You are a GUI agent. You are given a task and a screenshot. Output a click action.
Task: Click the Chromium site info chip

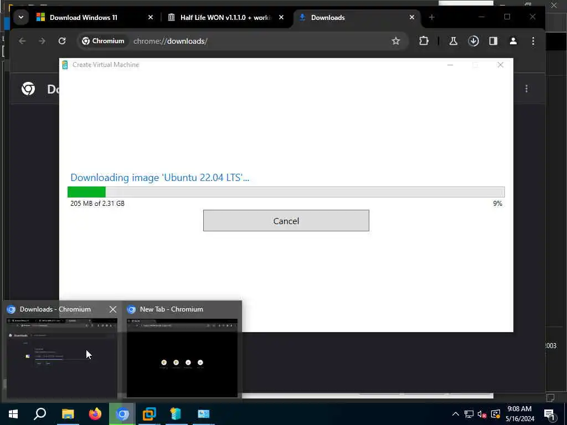[x=104, y=41]
